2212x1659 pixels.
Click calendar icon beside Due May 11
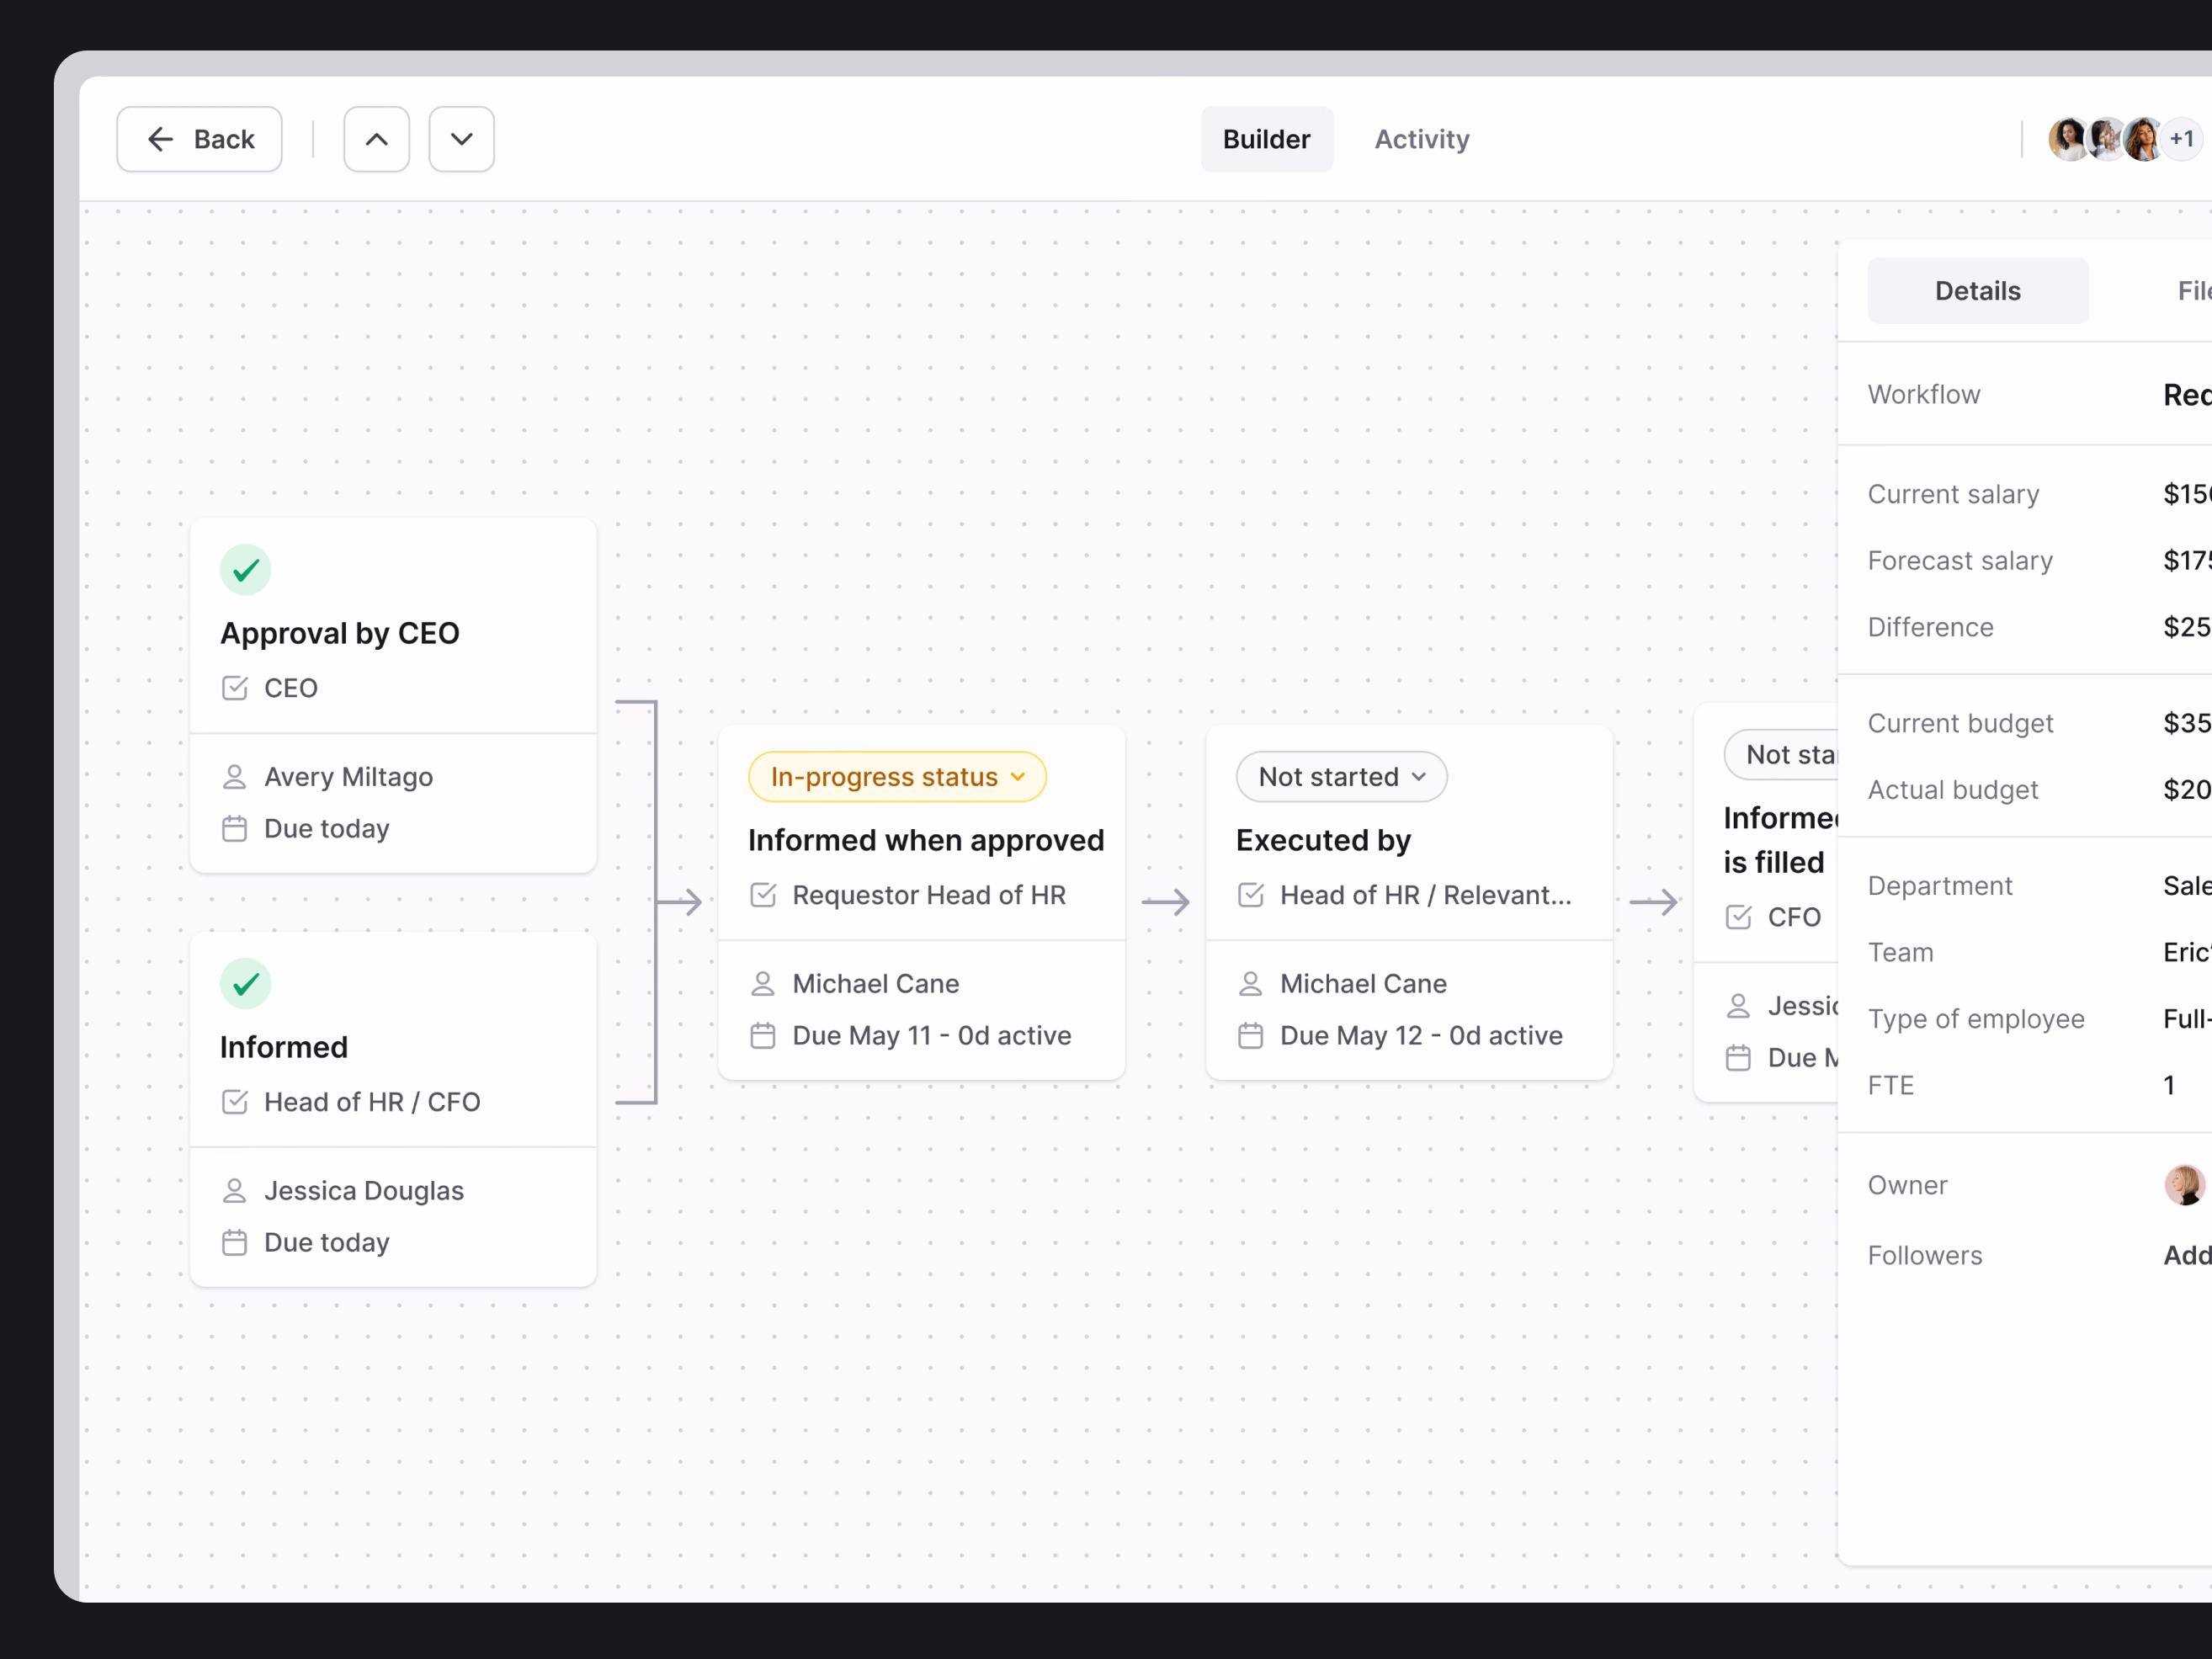(x=763, y=1036)
